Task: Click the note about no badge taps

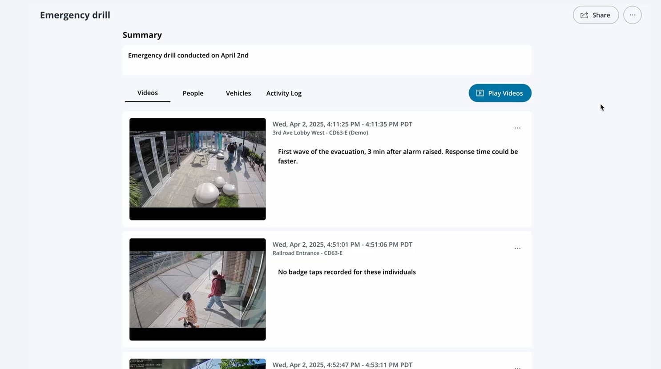Action: (347, 272)
